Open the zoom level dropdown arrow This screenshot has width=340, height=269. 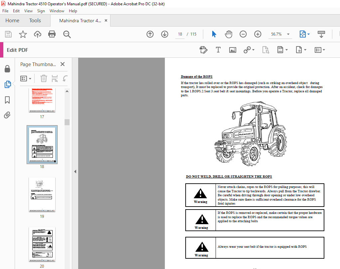click(288, 34)
